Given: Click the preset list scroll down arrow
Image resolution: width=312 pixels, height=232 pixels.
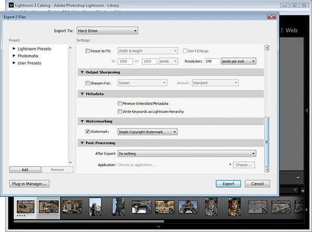Looking at the screenshot, I should click(70, 162).
